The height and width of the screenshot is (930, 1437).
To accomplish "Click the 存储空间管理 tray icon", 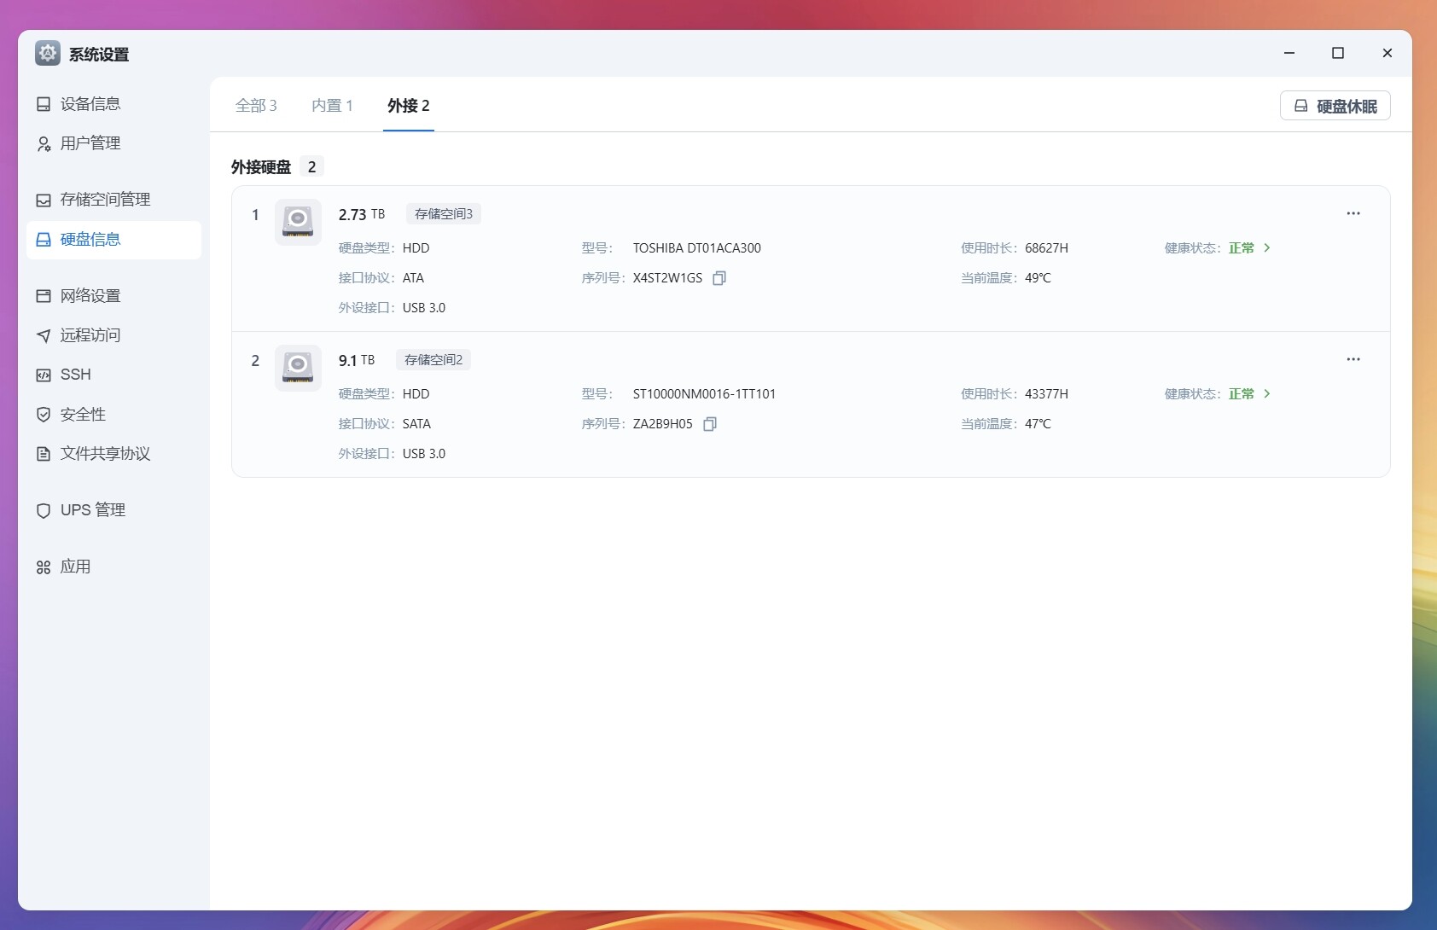I will [x=44, y=200].
